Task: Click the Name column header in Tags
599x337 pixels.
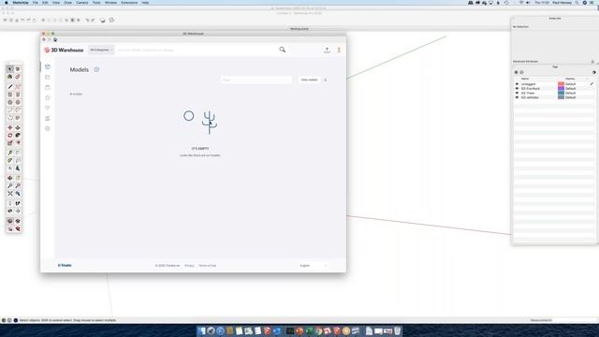Action: tap(525, 79)
